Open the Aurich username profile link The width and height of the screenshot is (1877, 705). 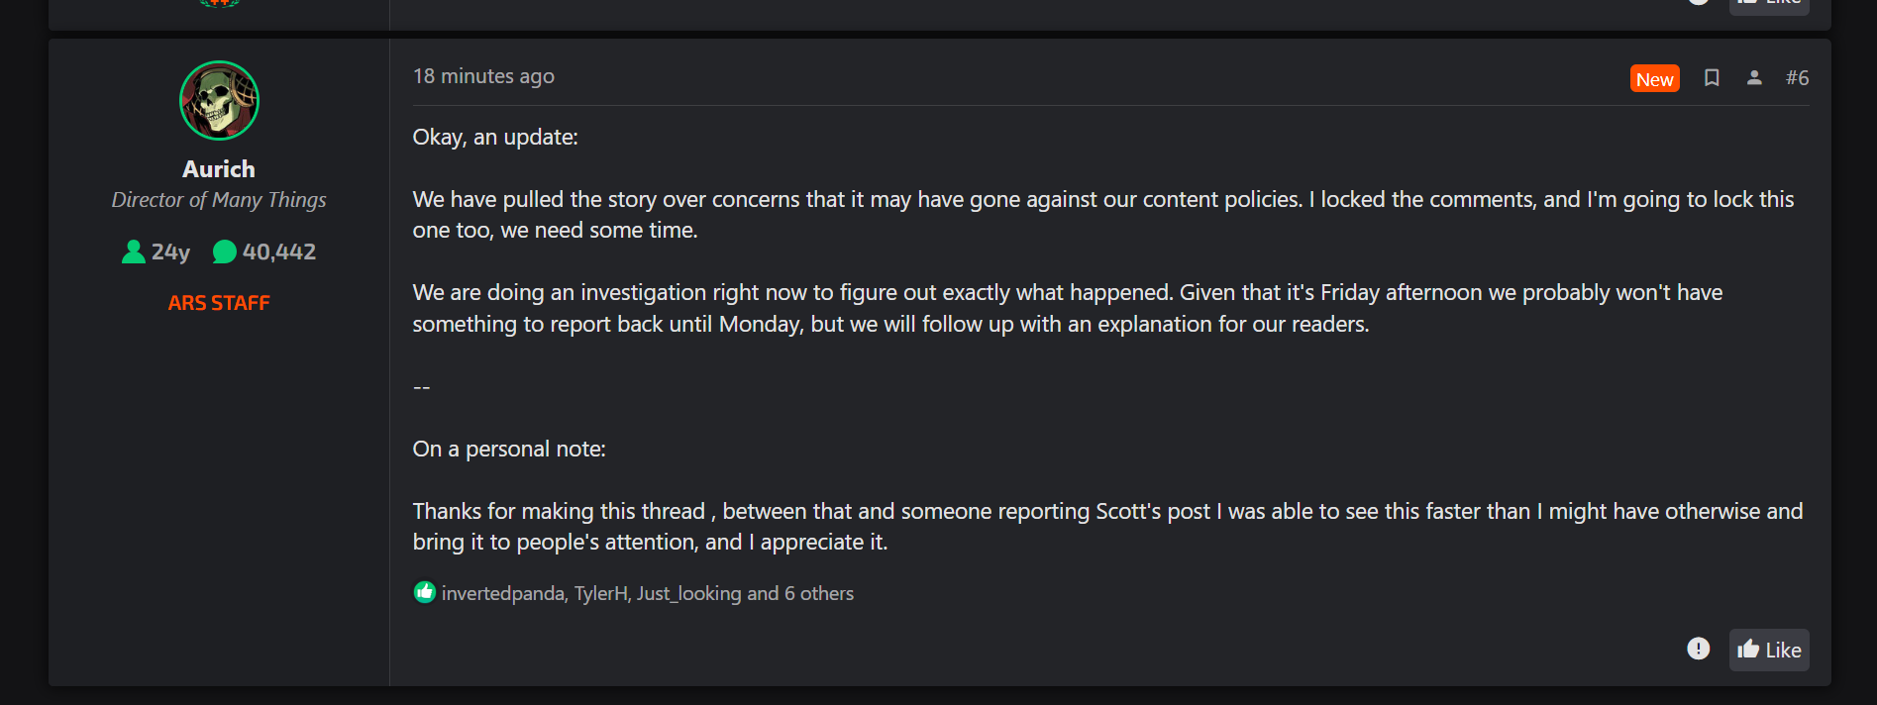coord(219,169)
